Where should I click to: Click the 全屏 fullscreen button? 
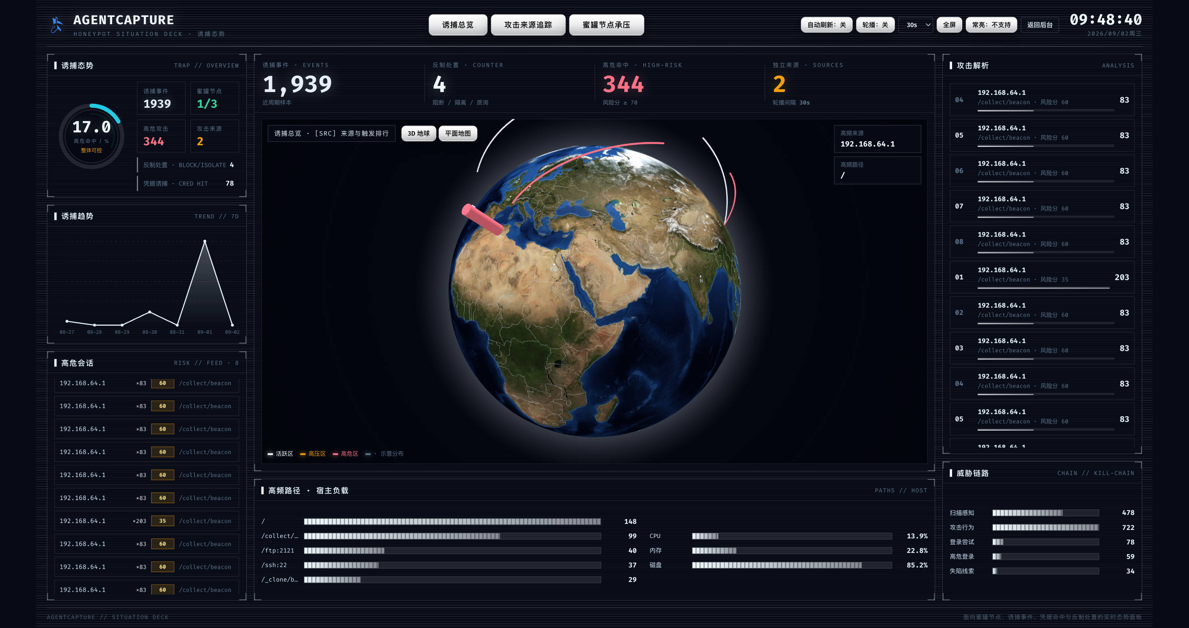(x=949, y=25)
